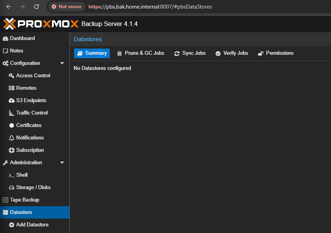
Task: Click the Subscription lifebuoy icon
Action: tap(11, 150)
